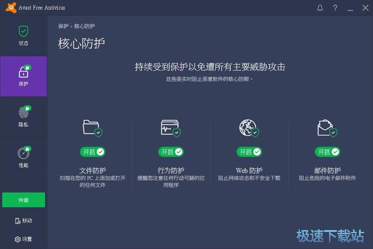
Task: Open the 状态 status shield icon
Action: [23, 31]
